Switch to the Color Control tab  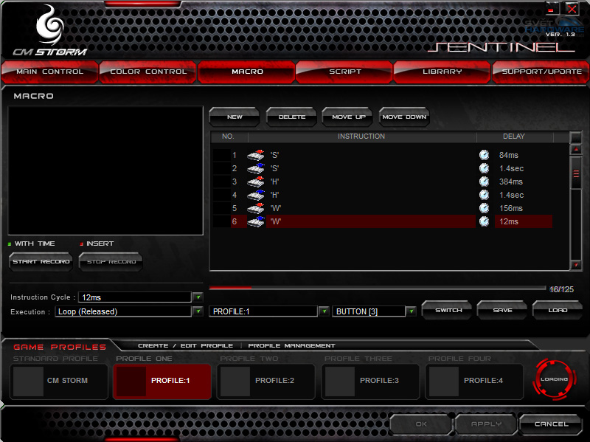tap(148, 72)
